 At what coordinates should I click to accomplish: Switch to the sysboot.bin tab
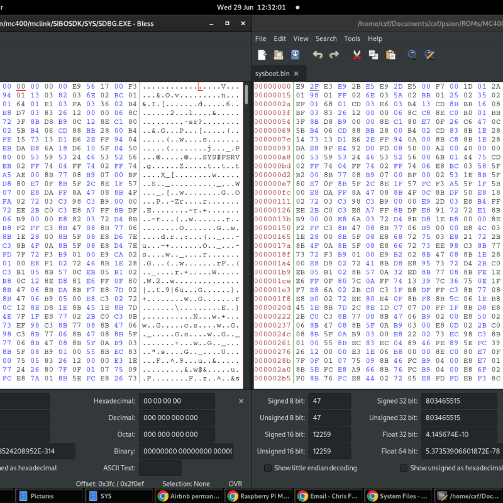pyautogui.click(x=272, y=74)
